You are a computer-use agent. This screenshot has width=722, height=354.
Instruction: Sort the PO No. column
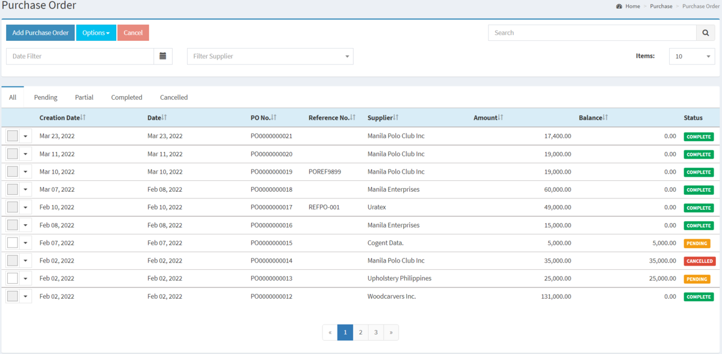click(x=274, y=117)
